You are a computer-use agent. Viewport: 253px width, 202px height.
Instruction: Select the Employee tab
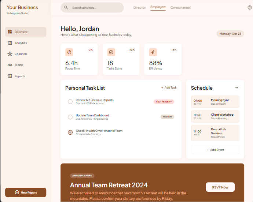tap(158, 7)
